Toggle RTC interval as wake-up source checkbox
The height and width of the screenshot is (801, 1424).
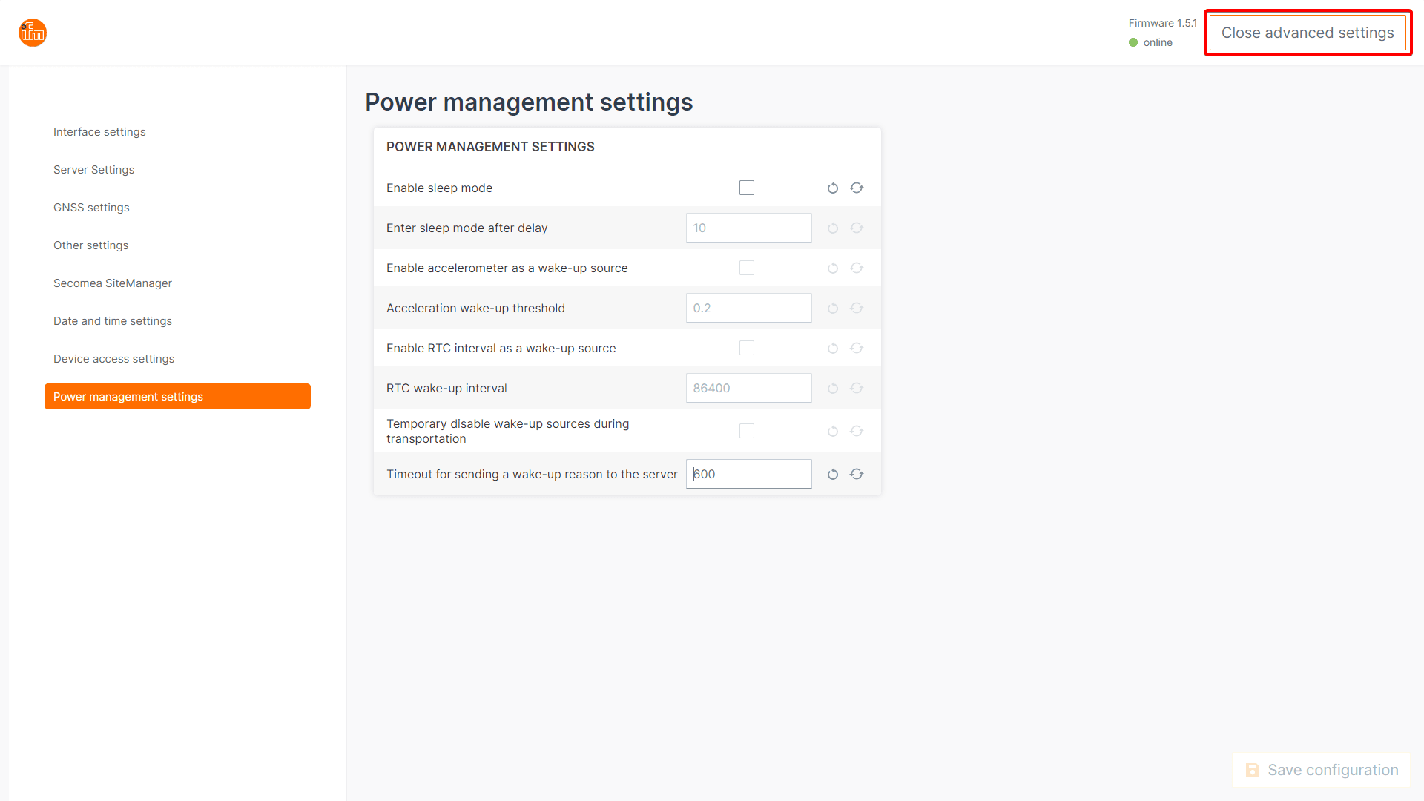coord(747,349)
